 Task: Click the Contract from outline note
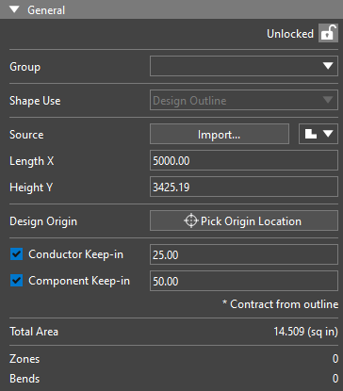click(x=281, y=304)
